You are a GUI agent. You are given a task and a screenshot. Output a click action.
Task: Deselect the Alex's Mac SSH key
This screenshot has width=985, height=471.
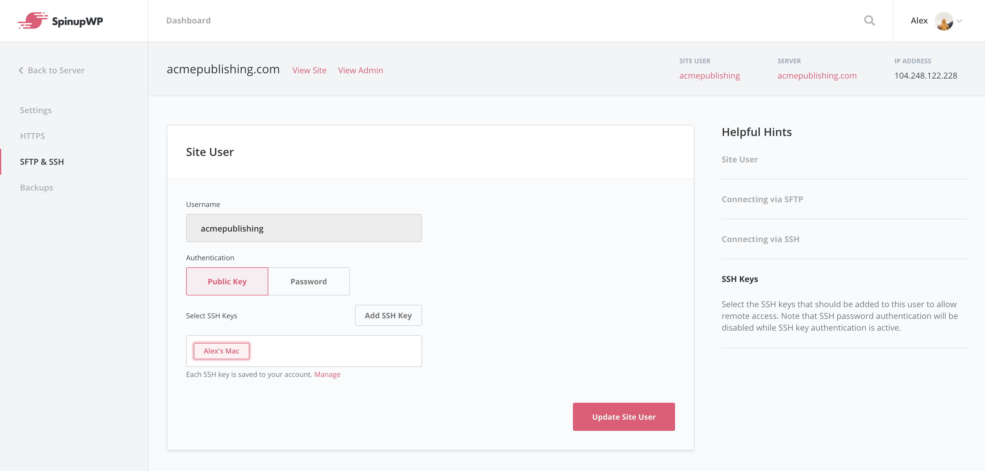pos(221,351)
